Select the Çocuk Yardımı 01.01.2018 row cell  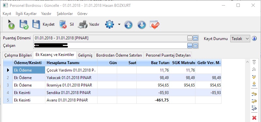click(71, 70)
